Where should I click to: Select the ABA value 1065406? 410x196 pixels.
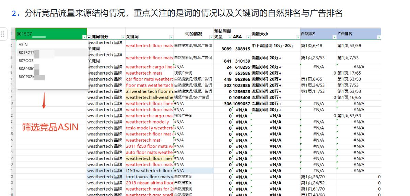242,97
